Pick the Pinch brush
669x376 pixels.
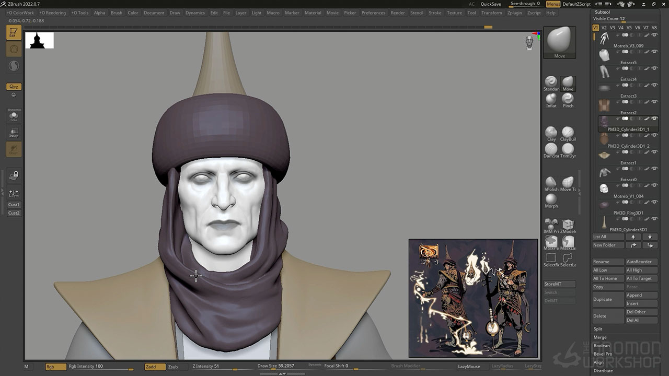click(x=568, y=99)
